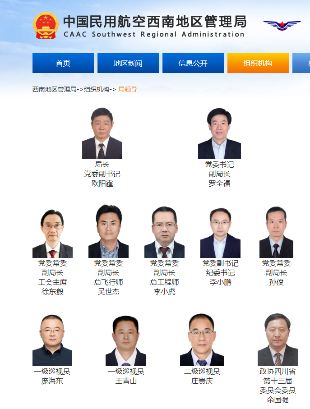This screenshot has height=409, width=310.
Task: Click the photo of 孙俊
Action: (x=276, y=232)
